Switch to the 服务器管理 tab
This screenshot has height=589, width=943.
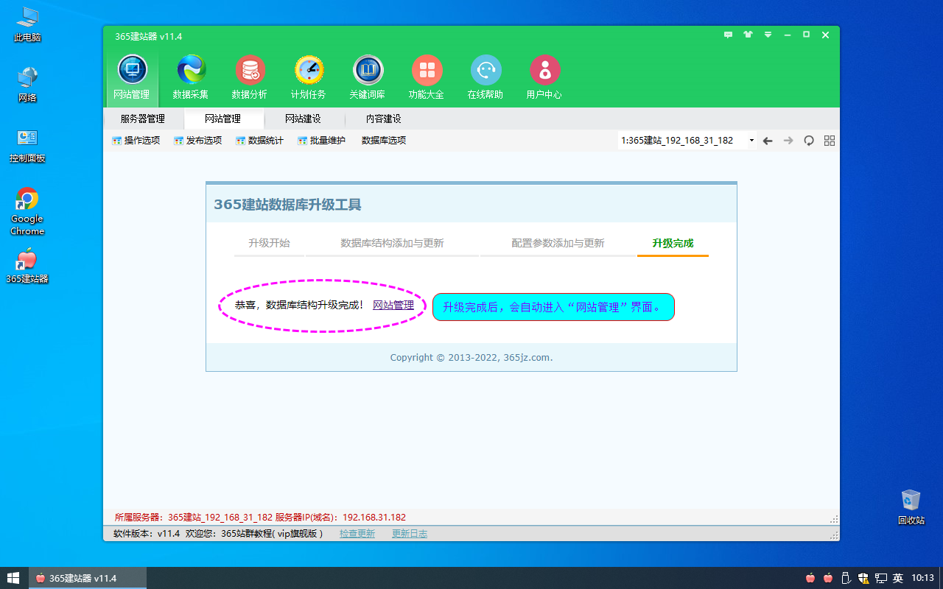tap(143, 119)
